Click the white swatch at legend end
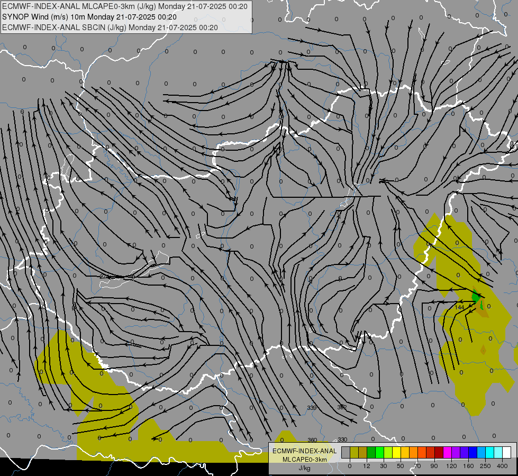 [x=506, y=452]
